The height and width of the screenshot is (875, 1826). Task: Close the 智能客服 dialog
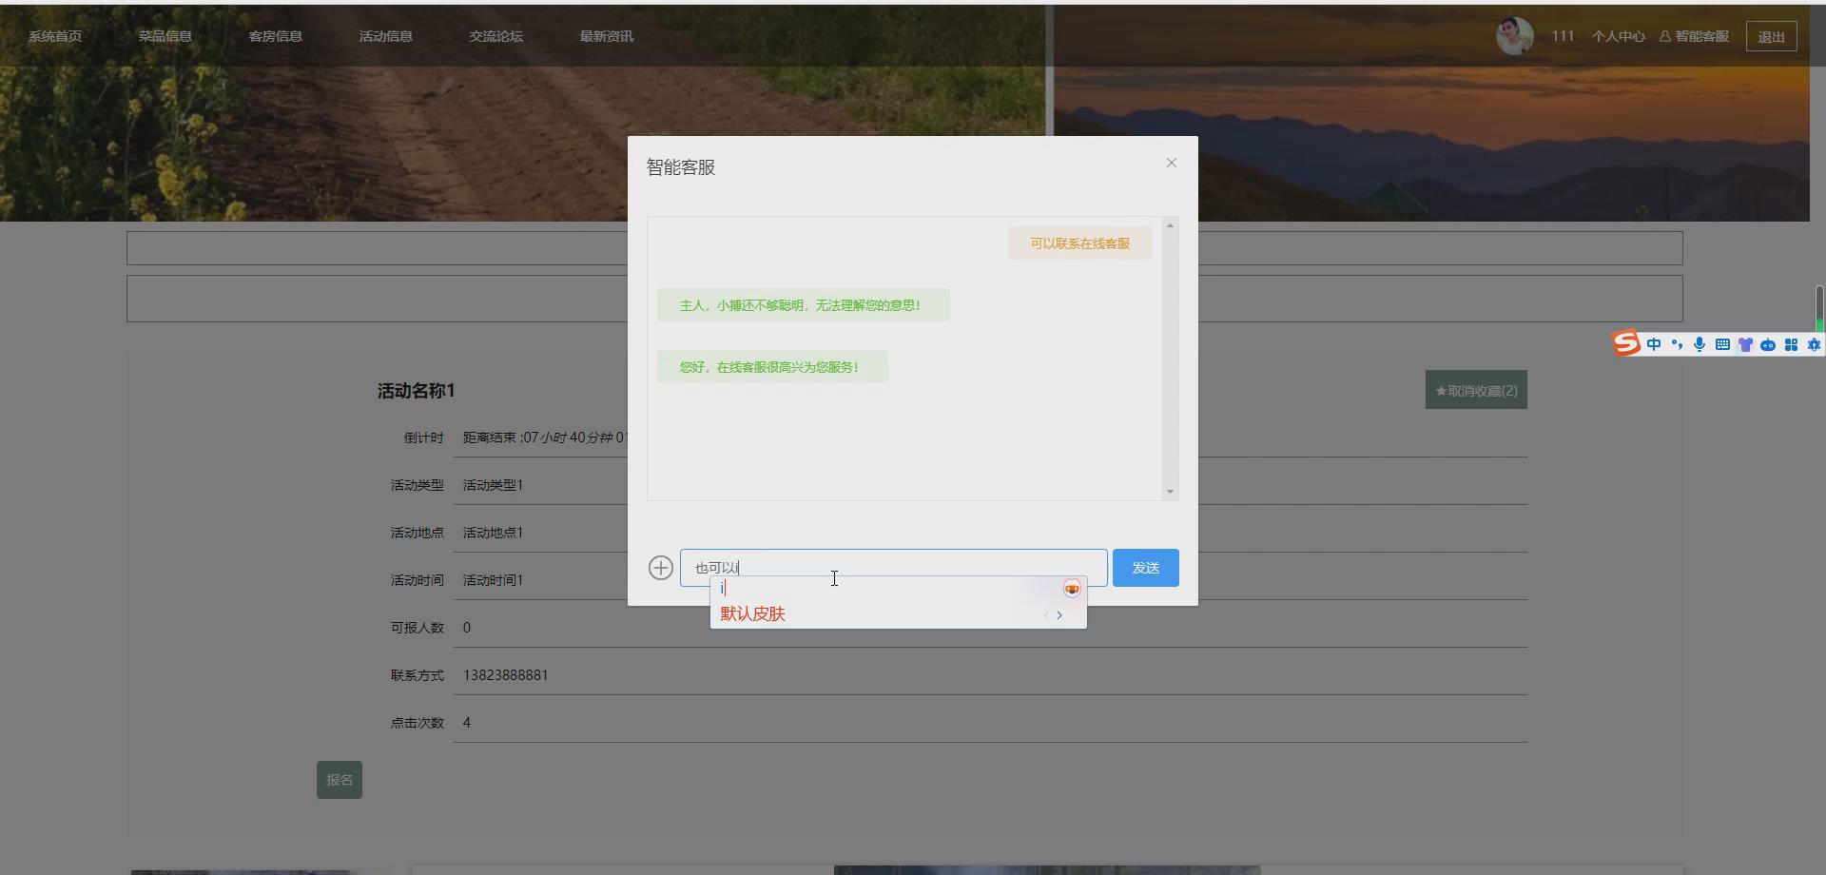[1171, 163]
